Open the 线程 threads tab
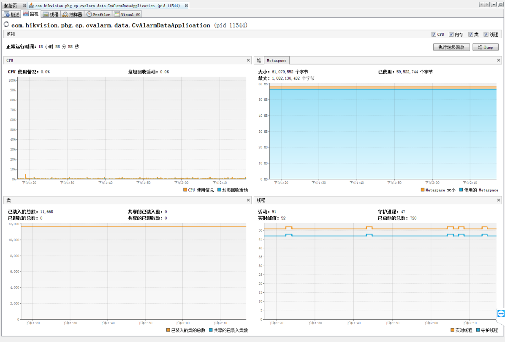The height and width of the screenshot is (342, 505). pos(51,14)
